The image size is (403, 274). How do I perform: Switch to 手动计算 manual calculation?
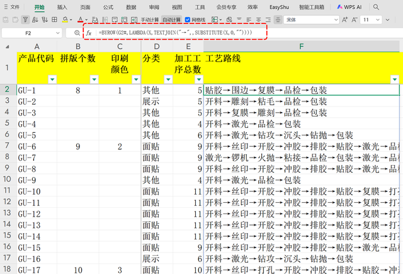pos(150,20)
